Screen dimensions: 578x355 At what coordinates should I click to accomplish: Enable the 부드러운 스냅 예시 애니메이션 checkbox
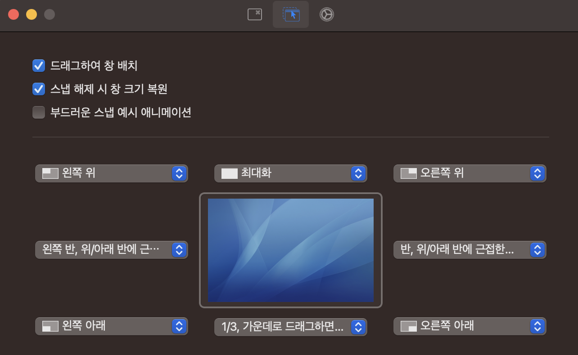tap(39, 112)
